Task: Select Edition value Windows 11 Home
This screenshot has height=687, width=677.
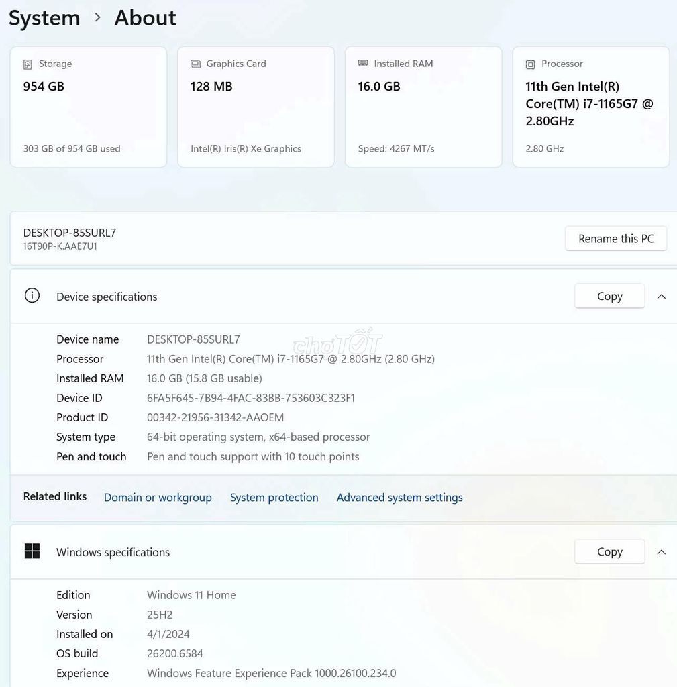Action: 191,595
